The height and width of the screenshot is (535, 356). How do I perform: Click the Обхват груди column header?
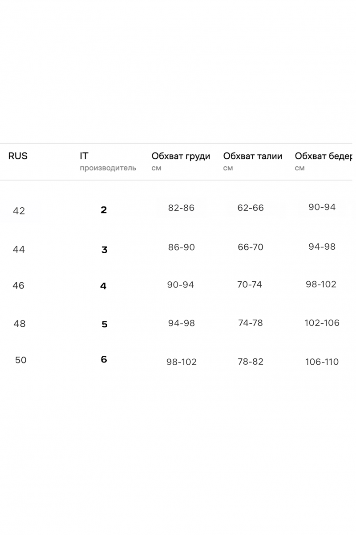pyautogui.click(x=181, y=162)
